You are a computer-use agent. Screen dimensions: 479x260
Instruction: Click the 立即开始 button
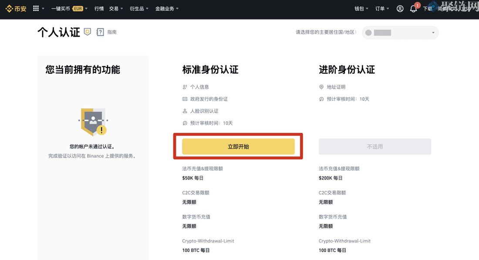[239, 147]
